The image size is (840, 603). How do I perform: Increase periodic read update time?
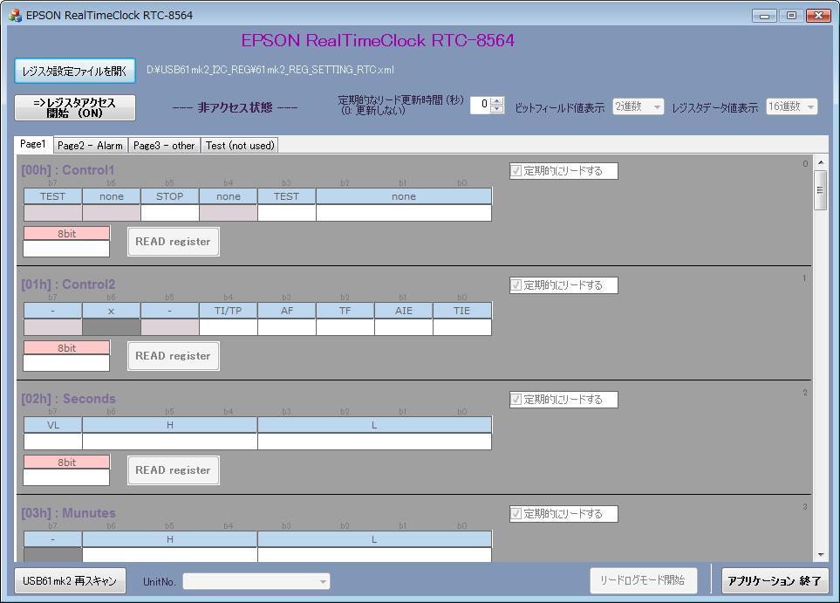497,100
